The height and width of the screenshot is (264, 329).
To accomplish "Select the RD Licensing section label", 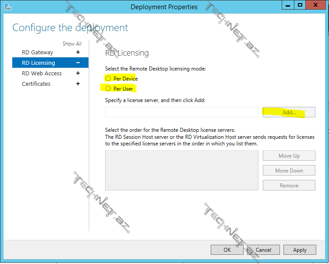I will (39, 63).
